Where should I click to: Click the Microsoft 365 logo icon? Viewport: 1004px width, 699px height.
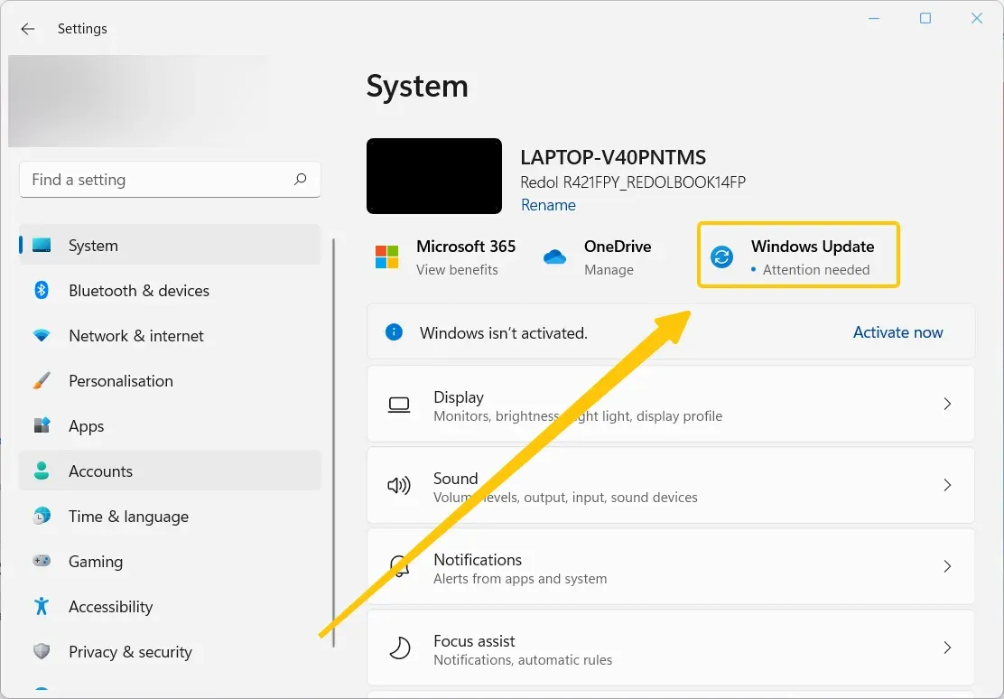click(x=386, y=256)
